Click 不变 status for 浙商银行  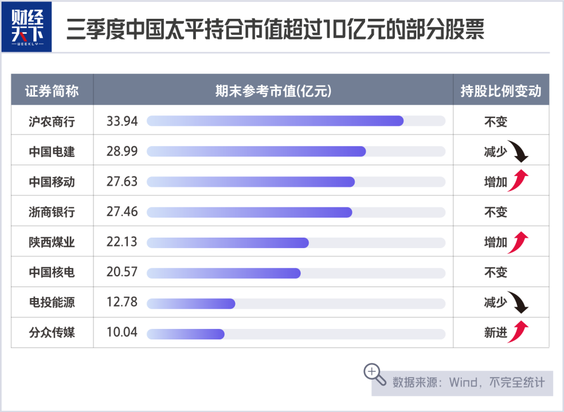click(x=496, y=212)
